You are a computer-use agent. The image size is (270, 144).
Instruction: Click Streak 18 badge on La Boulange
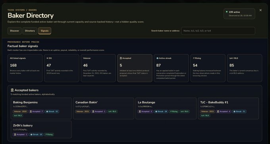pyautogui.click(x=161, y=111)
